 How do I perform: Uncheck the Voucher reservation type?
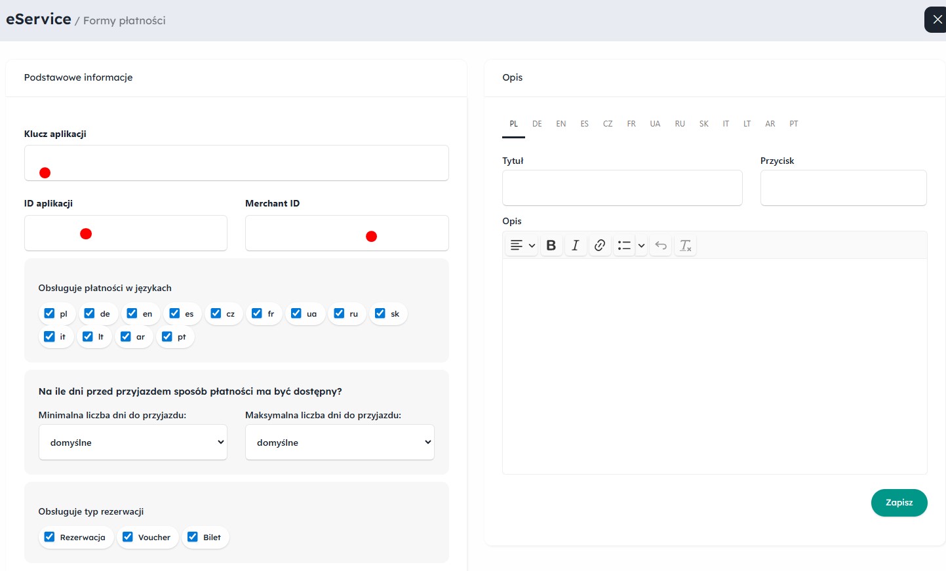tap(128, 537)
